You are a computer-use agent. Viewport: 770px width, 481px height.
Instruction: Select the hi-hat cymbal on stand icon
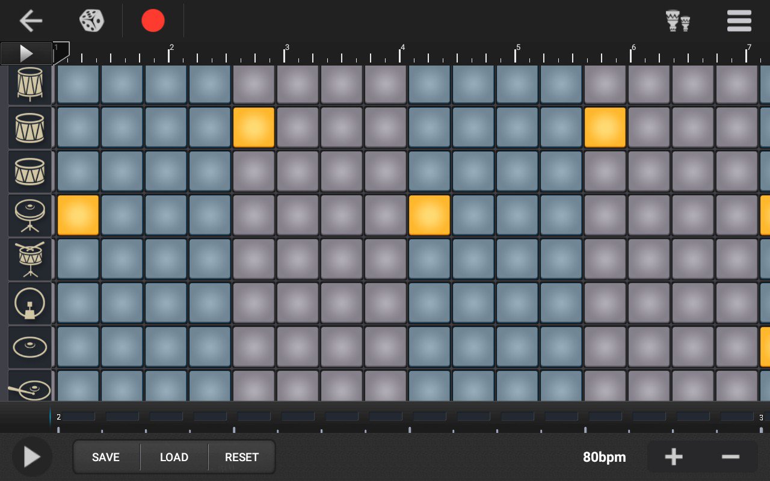29,215
